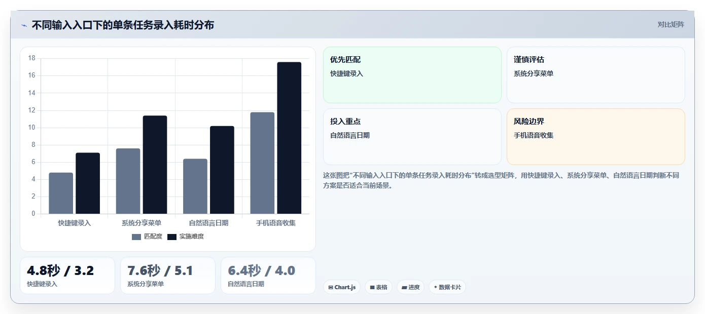Click the title 不同输入入口下的单条任务录入耗时分布
Image resolution: width=705 pixels, height=314 pixels.
[x=123, y=25]
